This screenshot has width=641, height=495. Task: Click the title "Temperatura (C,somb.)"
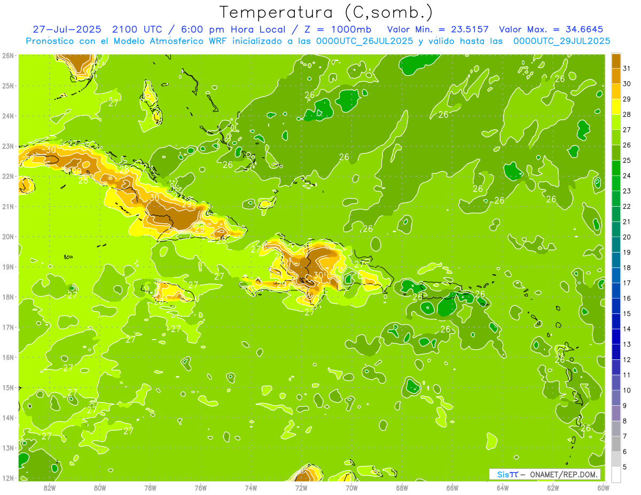(x=326, y=13)
